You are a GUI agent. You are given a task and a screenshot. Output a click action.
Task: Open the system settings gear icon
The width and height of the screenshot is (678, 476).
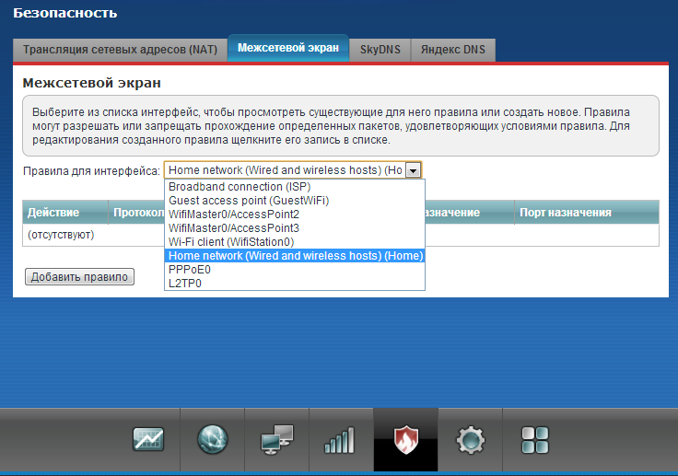pyautogui.click(x=470, y=440)
